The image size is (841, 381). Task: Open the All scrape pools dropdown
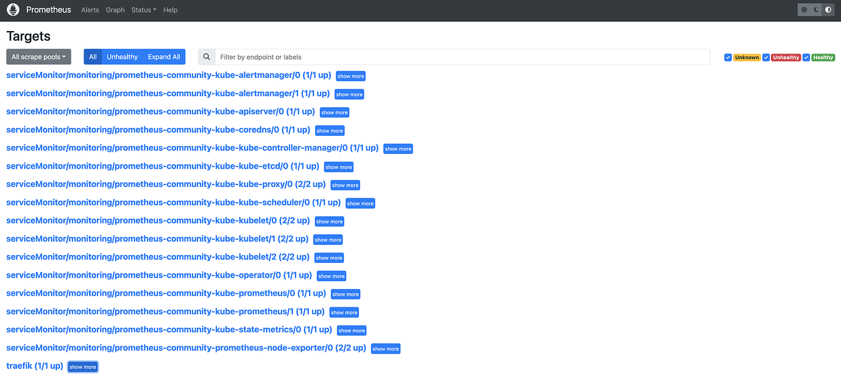coord(38,57)
